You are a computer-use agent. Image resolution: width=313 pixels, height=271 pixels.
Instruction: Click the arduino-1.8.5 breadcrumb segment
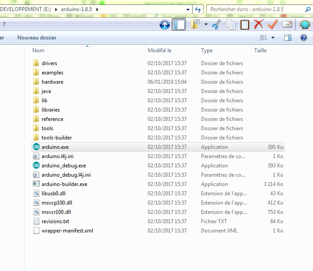pyautogui.click(x=77, y=9)
